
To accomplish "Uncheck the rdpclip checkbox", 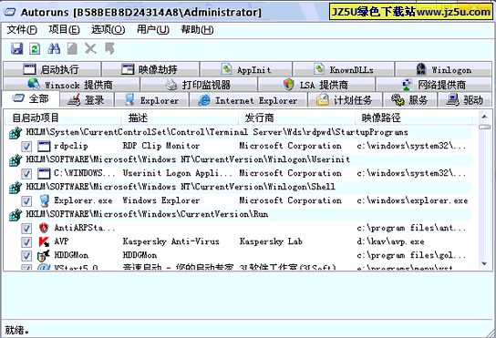I will tap(26, 147).
